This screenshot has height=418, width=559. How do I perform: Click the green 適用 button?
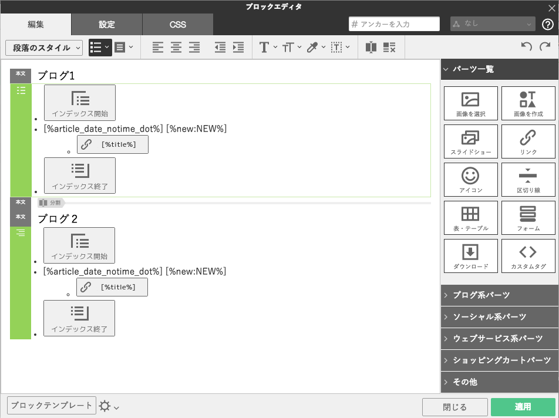click(x=523, y=407)
